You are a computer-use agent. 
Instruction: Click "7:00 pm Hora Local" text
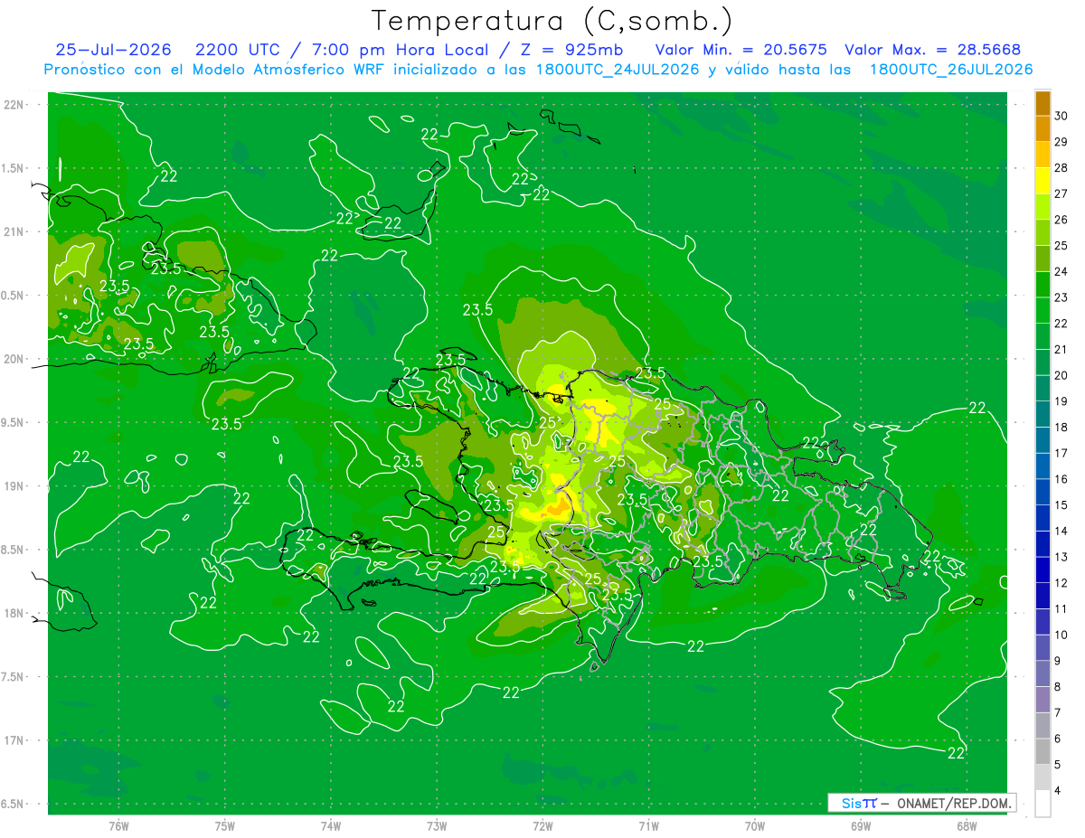(401, 50)
